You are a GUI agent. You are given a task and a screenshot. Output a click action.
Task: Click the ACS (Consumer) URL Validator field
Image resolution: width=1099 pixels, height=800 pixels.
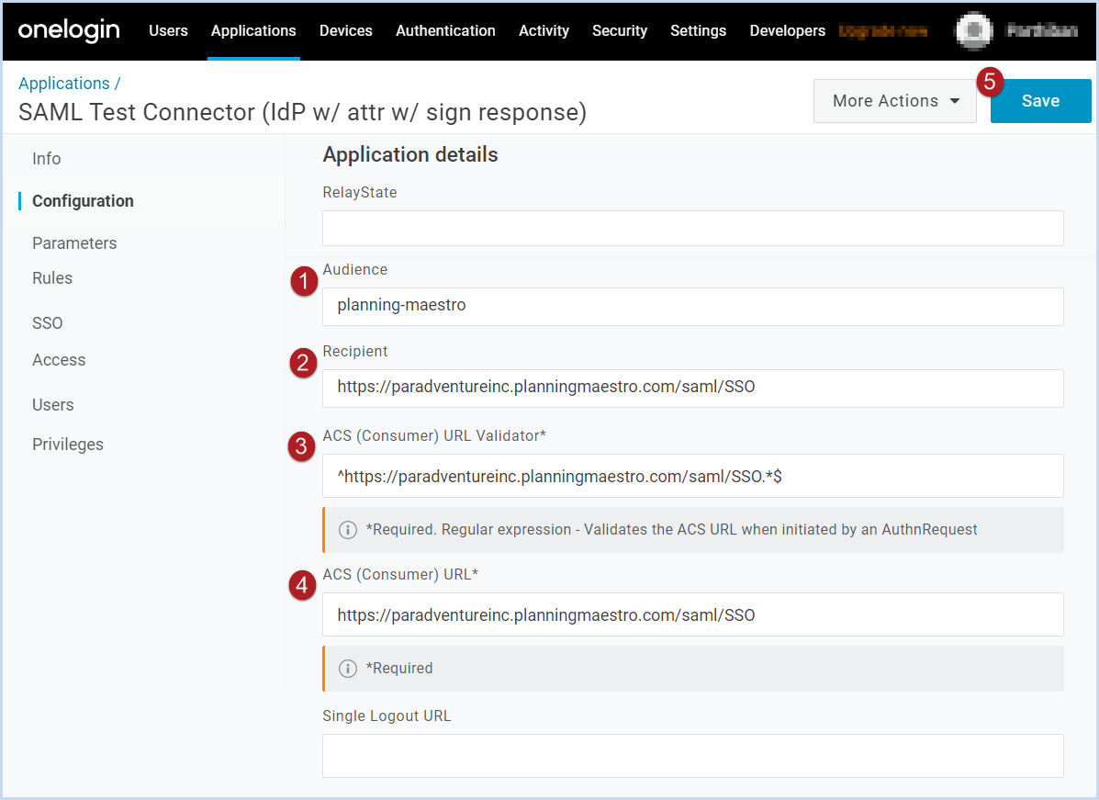(x=692, y=476)
